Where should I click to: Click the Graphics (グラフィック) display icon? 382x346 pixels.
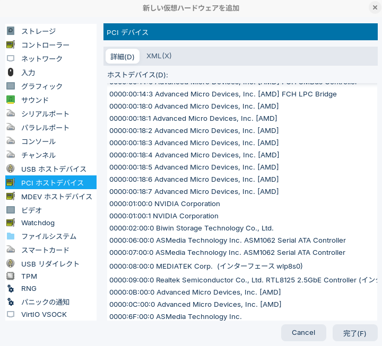coord(11,86)
